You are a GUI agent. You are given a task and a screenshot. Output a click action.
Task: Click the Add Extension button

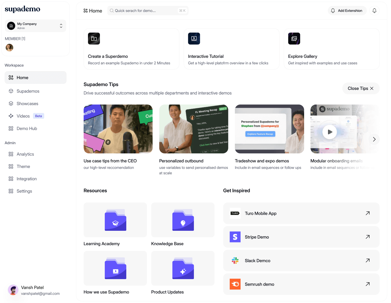[347, 11]
